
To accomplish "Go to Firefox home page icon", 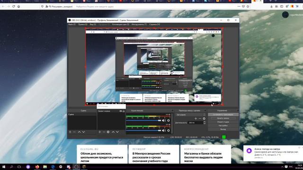I will click(19, 6).
